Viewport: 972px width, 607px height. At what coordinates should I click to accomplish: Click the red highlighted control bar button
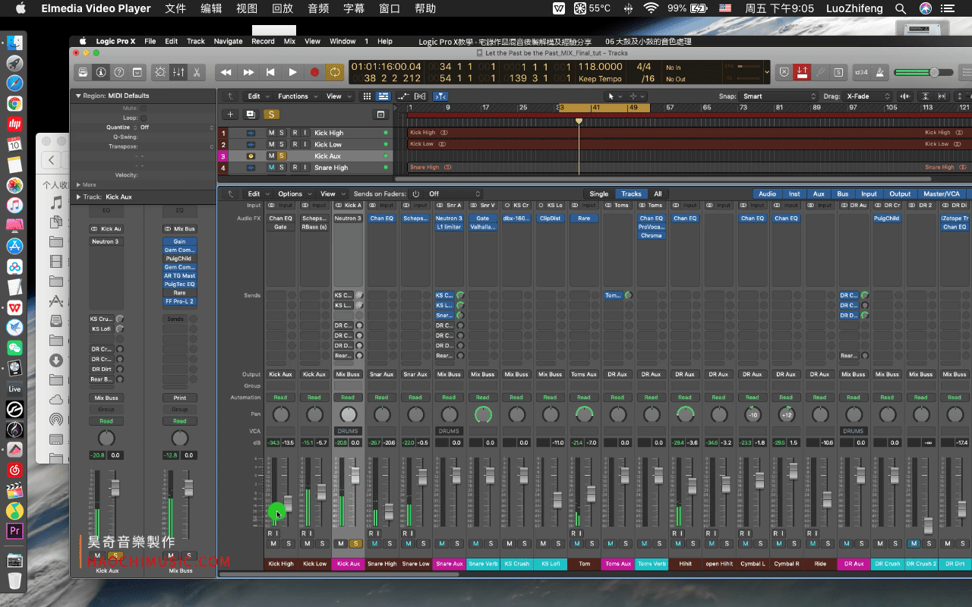click(x=803, y=72)
